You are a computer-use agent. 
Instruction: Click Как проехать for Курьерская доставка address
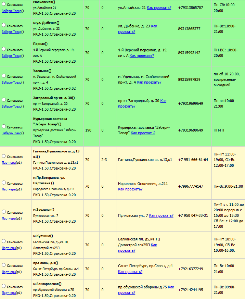coord(143,133)
